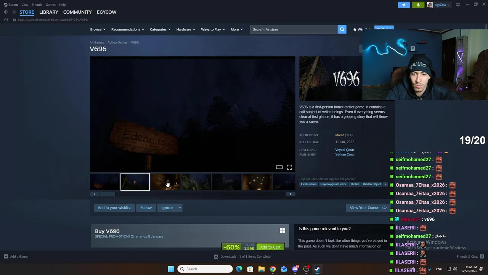Open Downloads status in bottom bar
Image resolution: width=488 pixels, height=275 pixels.
pyautogui.click(x=242, y=257)
